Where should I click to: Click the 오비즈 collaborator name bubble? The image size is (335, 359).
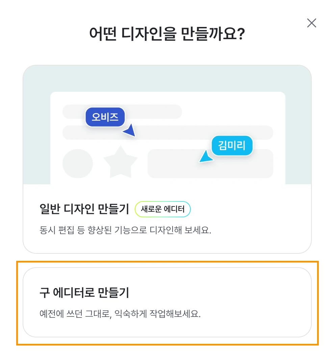[x=105, y=117]
